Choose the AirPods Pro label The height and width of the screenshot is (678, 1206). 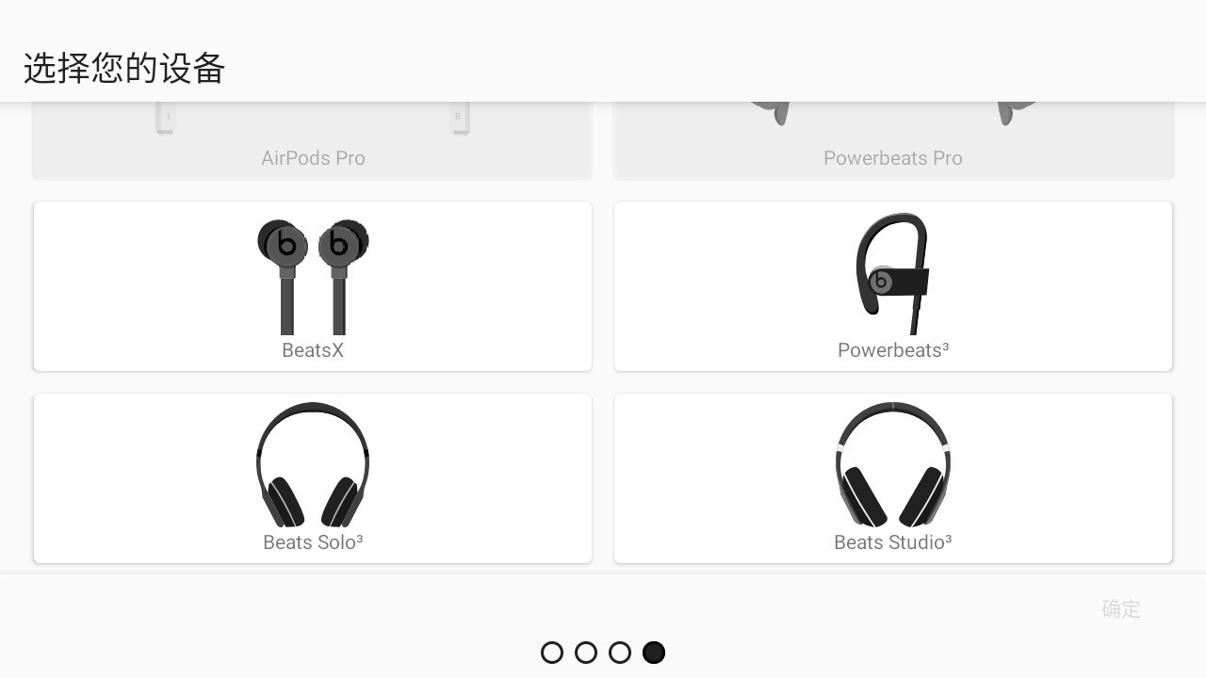pos(313,158)
